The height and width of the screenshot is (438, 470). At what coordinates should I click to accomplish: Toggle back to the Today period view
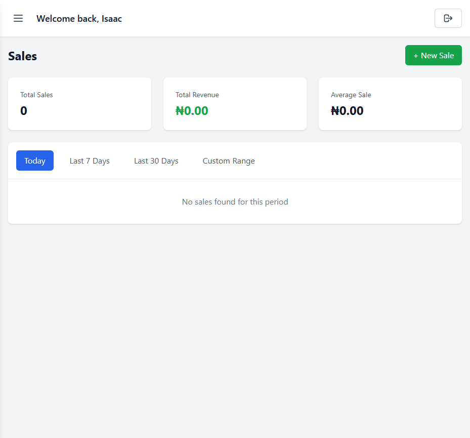[x=34, y=161]
